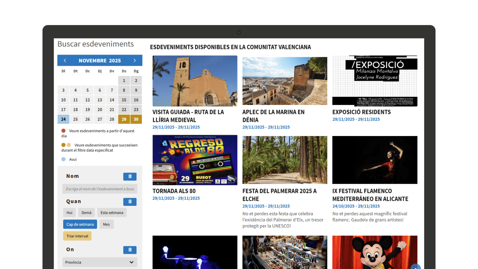
Task: Clear the Nom filter with trash icon
Action: (x=130, y=176)
